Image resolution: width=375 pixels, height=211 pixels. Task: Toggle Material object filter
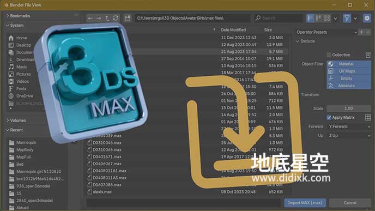point(349,64)
